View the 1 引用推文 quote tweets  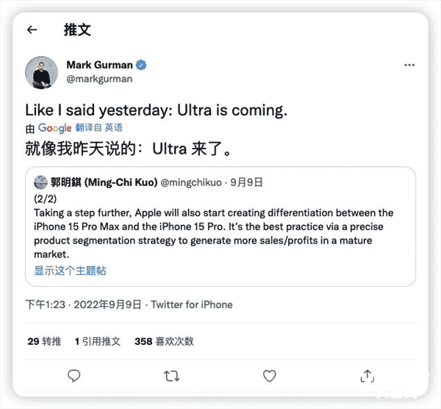click(98, 341)
